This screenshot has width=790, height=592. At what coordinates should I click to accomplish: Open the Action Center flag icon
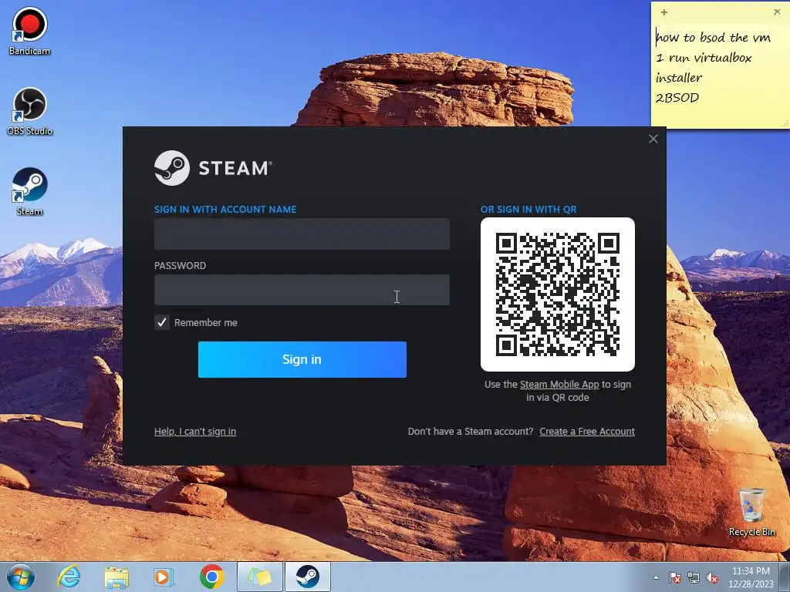674,577
